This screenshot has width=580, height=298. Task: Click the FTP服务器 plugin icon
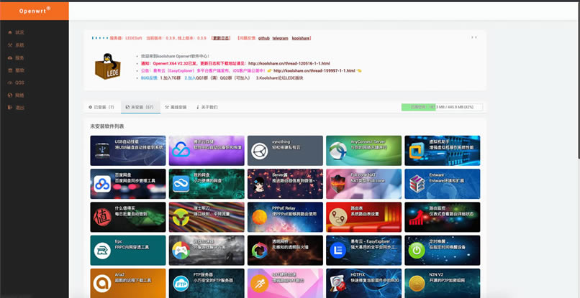coord(181,283)
